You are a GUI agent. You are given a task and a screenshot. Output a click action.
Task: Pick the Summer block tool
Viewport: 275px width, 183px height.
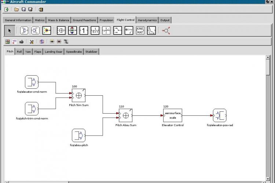(x=61, y=31)
